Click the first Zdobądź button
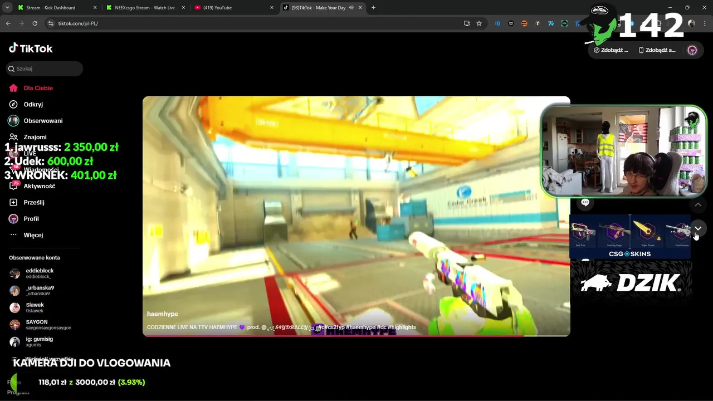Image resolution: width=713 pixels, height=401 pixels. coord(611,50)
